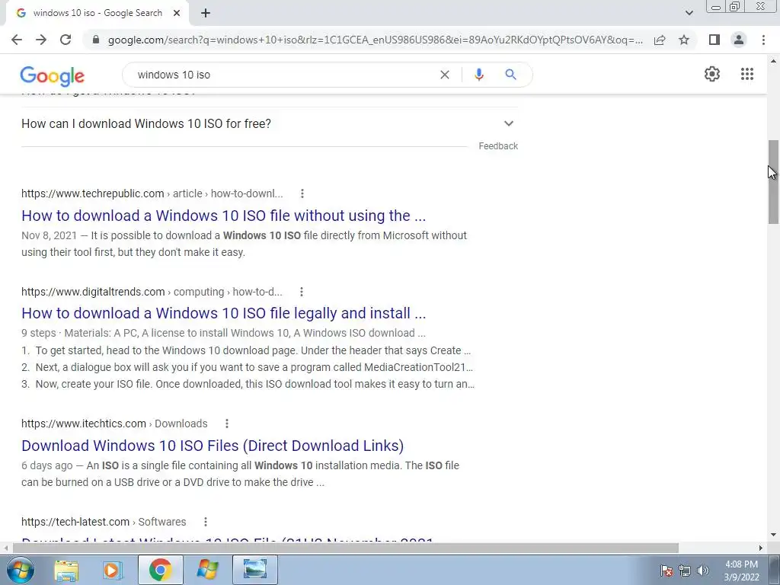Image resolution: width=780 pixels, height=585 pixels.
Task: Start voice search with microphone
Action: [478, 75]
